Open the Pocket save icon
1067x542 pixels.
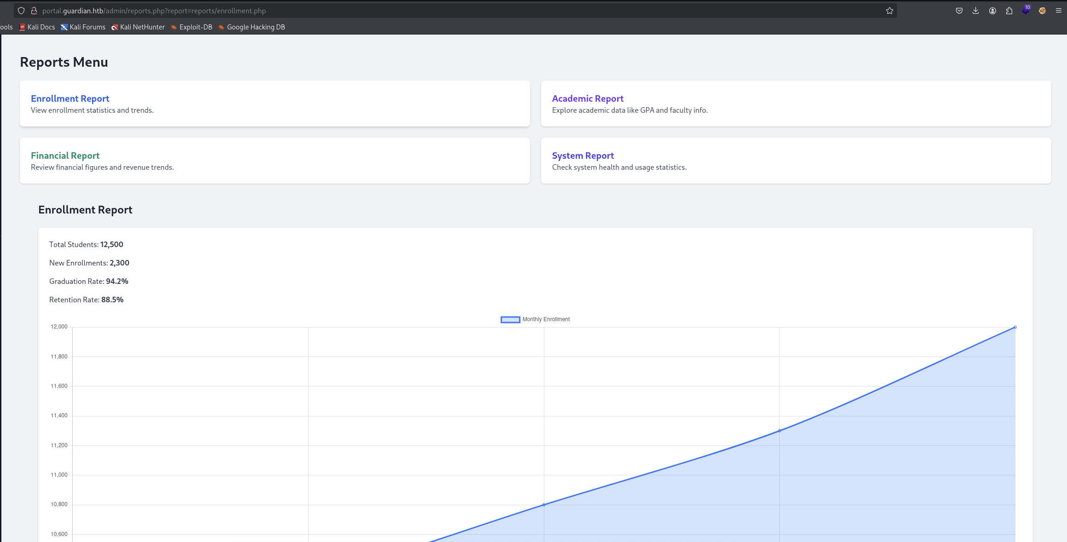(x=959, y=11)
